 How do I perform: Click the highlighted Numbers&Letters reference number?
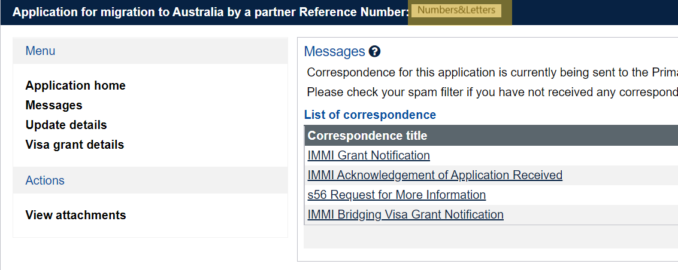pyautogui.click(x=456, y=11)
